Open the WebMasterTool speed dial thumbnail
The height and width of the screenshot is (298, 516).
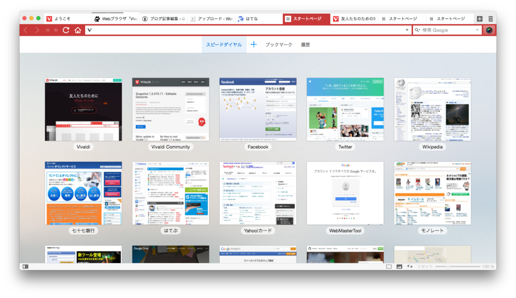tap(345, 193)
